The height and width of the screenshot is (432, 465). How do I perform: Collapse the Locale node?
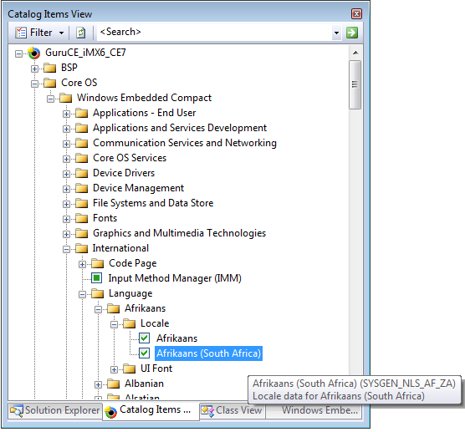pos(115,324)
